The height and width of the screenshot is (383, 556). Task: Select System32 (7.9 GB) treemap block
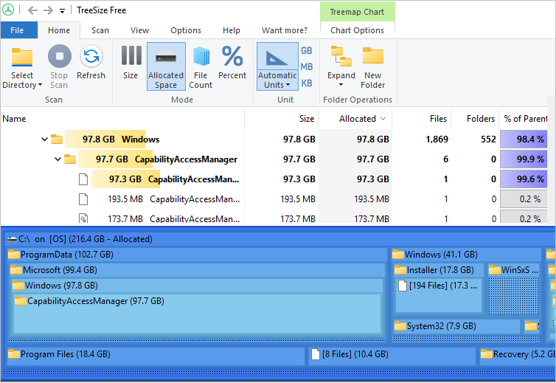click(456, 326)
